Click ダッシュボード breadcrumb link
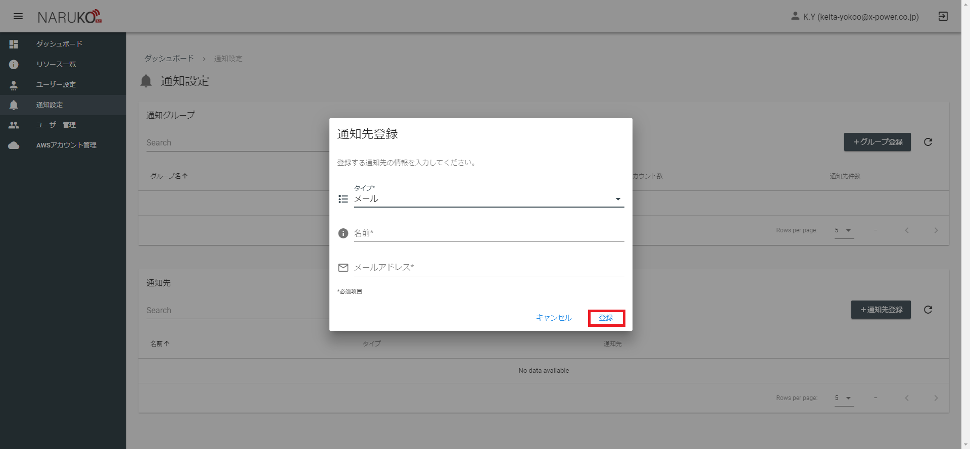This screenshot has height=449, width=970. pyautogui.click(x=169, y=59)
